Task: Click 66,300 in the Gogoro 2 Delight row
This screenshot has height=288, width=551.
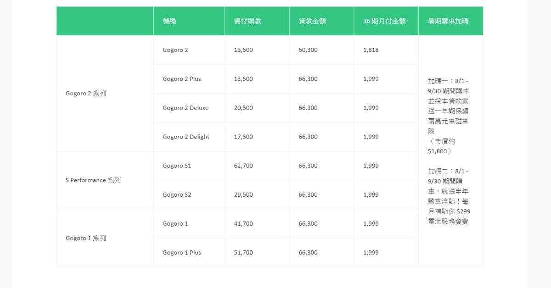Action: 308,137
